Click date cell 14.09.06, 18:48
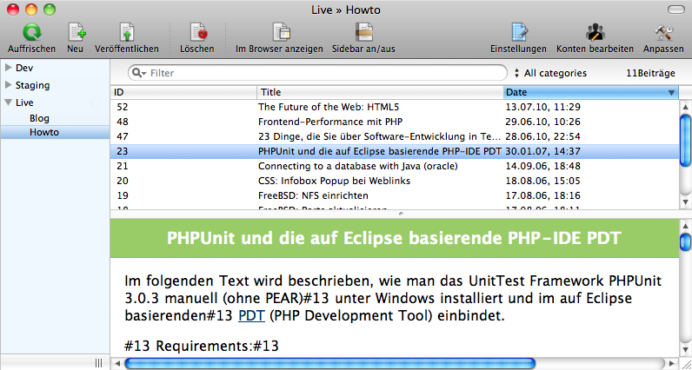Image resolution: width=692 pixels, height=370 pixels. point(542,166)
